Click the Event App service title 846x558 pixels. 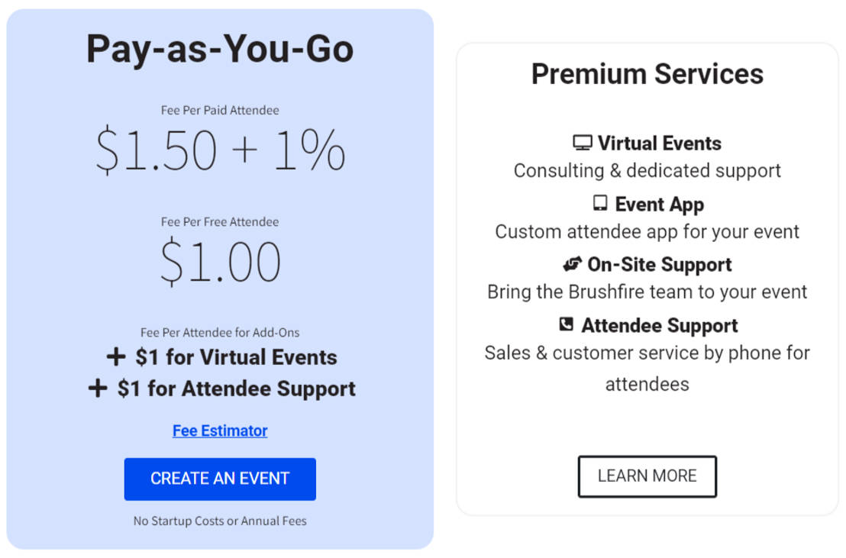pyautogui.click(x=659, y=204)
